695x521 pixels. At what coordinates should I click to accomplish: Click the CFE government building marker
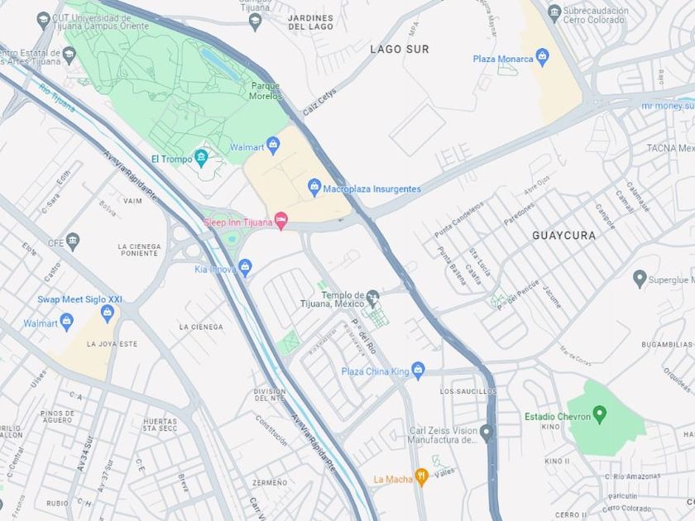(x=73, y=241)
